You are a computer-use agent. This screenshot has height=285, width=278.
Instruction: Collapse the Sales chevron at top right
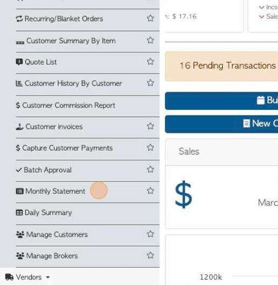pyautogui.click(x=261, y=17)
